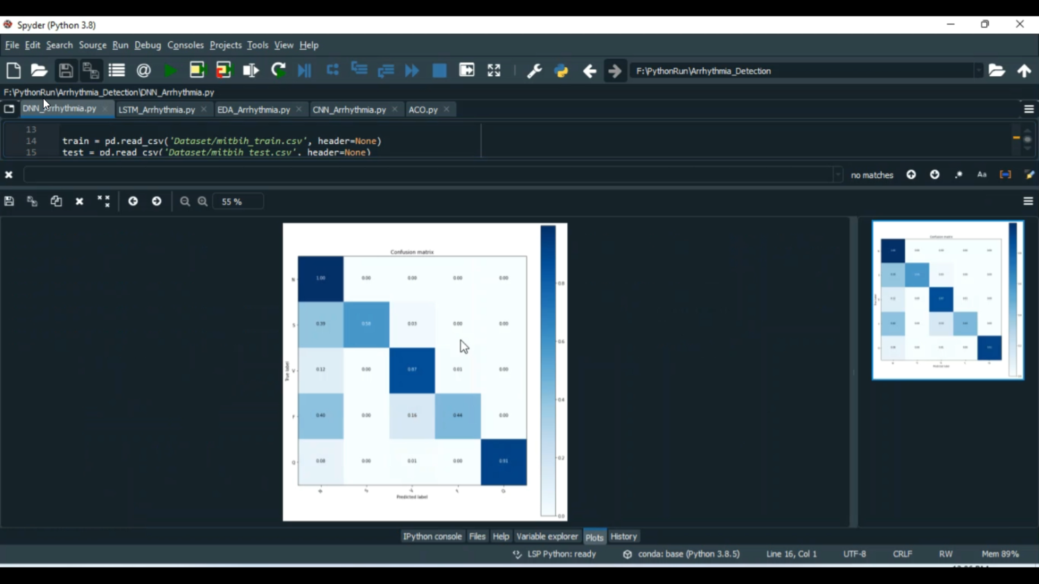Open the Python path manager icon
The image size is (1039, 584).
[561, 71]
